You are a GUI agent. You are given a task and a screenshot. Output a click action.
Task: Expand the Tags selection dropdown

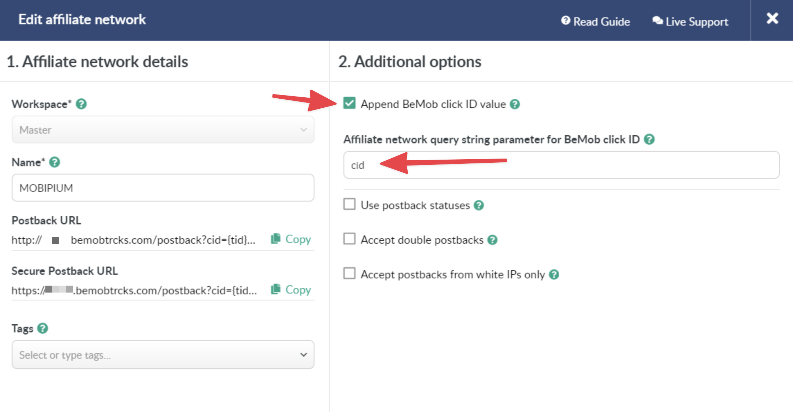pos(163,355)
